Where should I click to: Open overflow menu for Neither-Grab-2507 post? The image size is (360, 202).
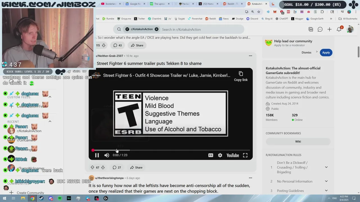click(250, 56)
